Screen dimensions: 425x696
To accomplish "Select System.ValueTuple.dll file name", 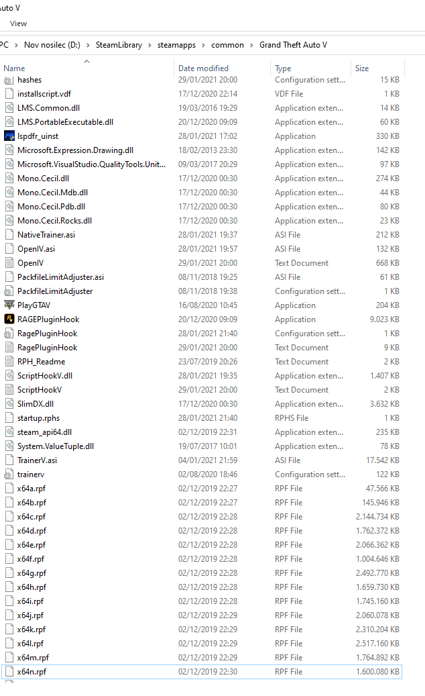I will (x=56, y=446).
